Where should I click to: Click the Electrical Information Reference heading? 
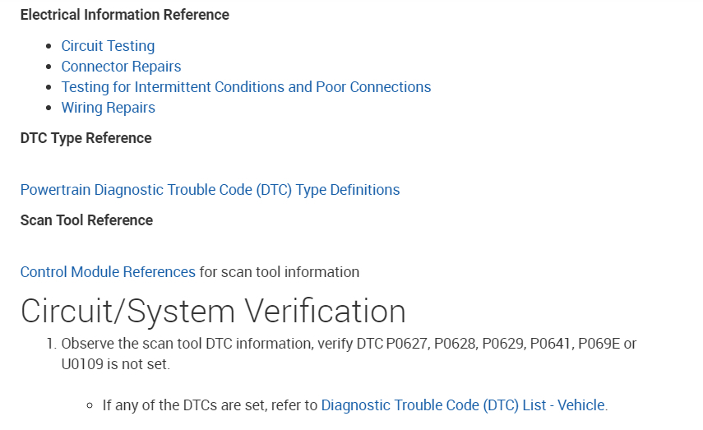[x=124, y=15]
